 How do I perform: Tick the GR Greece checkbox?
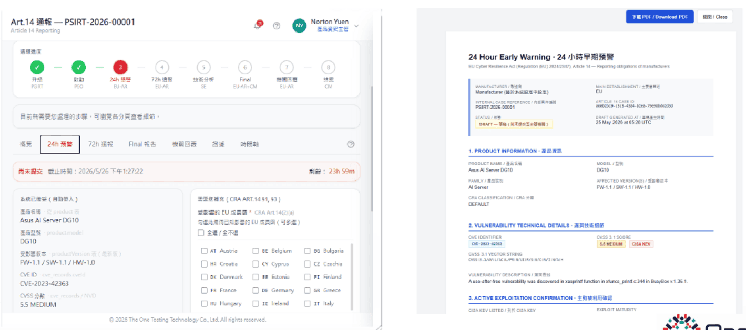[x=307, y=290]
